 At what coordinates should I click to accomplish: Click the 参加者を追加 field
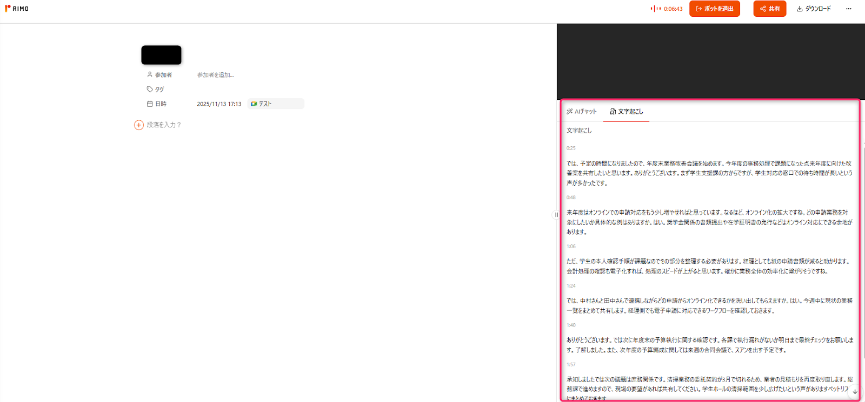point(215,75)
